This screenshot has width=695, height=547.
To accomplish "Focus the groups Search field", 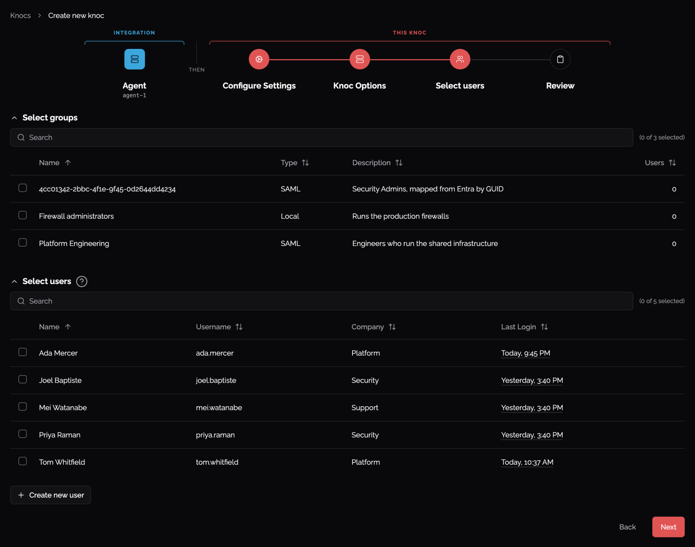I will point(321,137).
